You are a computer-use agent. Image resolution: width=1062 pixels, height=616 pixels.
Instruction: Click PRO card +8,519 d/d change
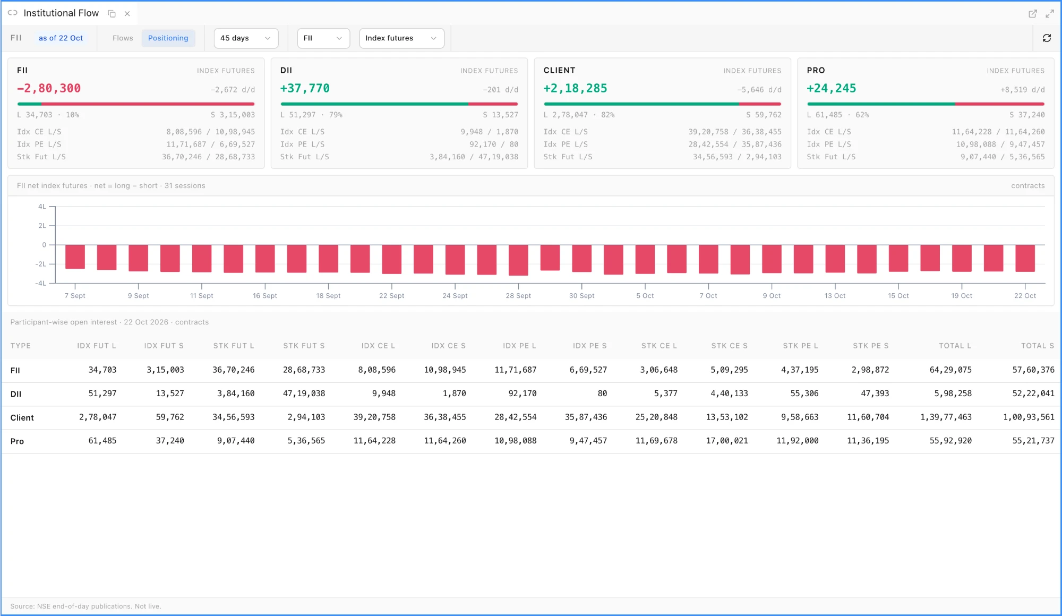(x=1023, y=90)
